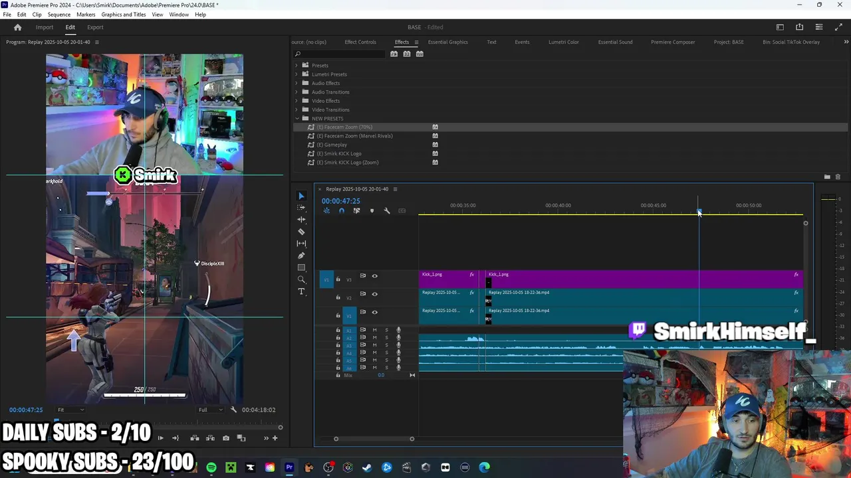Select the Type tool
This screenshot has width=851, height=478.
[301, 291]
